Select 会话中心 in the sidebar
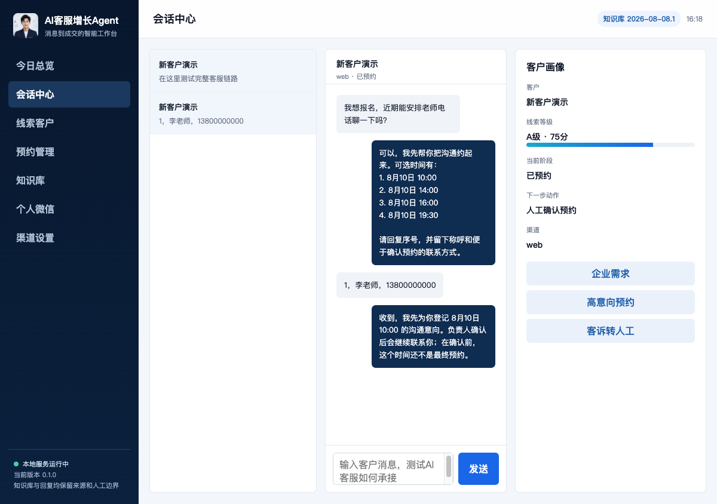This screenshot has width=717, height=504. click(69, 94)
